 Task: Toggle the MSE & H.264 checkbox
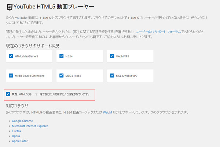(62, 76)
